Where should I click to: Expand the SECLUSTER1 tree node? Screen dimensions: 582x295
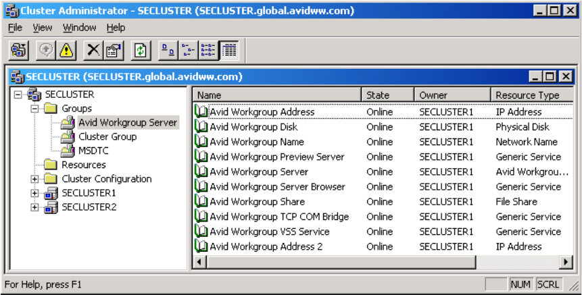34,193
